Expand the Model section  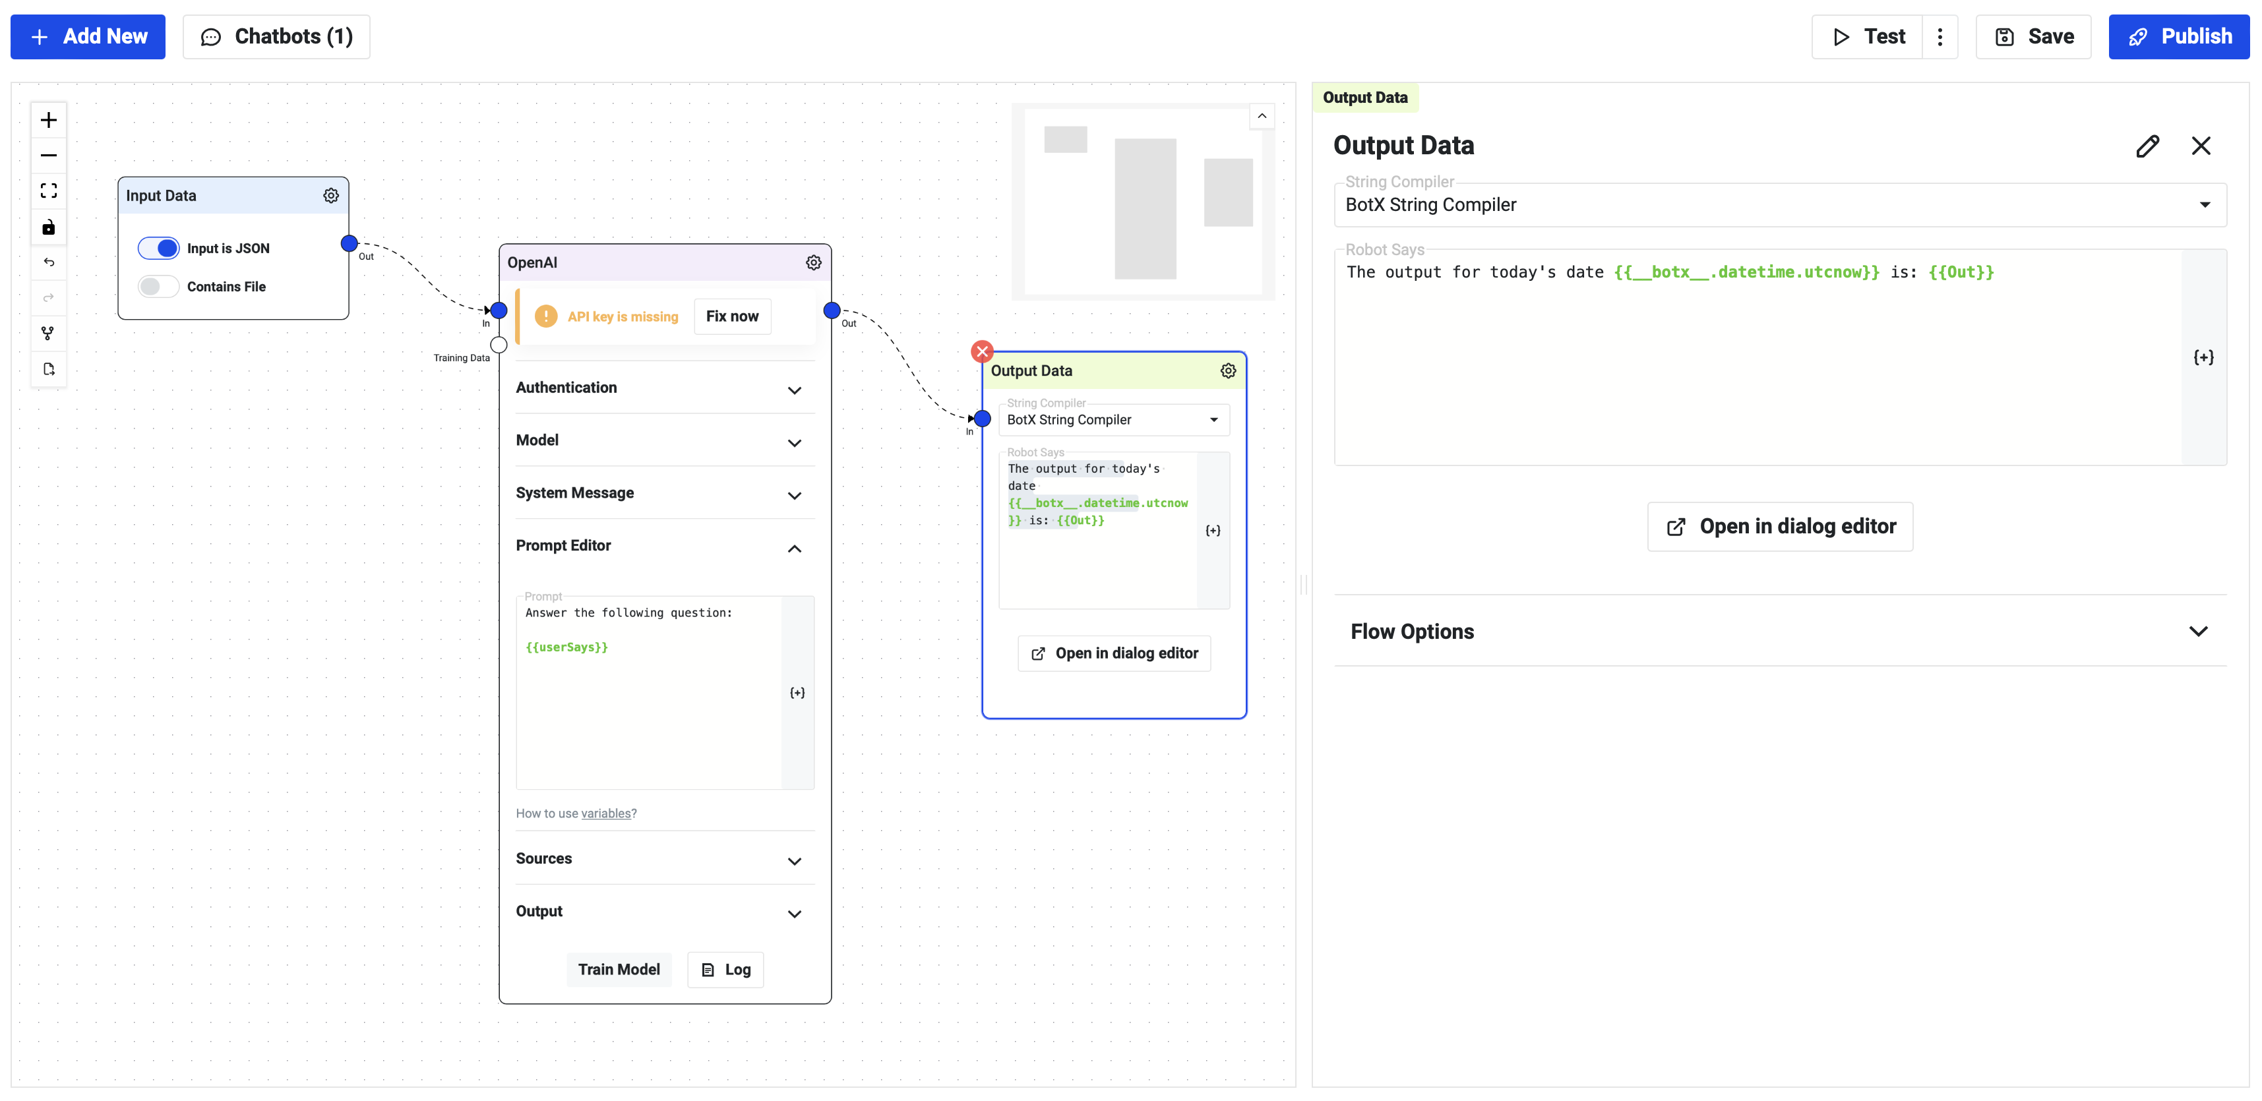pyautogui.click(x=659, y=440)
